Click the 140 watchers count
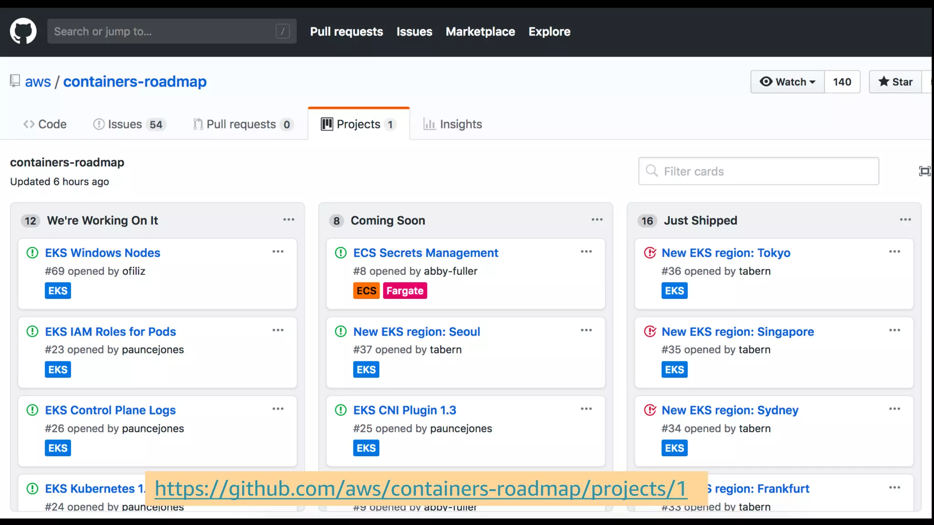Viewport: 934px width, 525px height. (842, 82)
